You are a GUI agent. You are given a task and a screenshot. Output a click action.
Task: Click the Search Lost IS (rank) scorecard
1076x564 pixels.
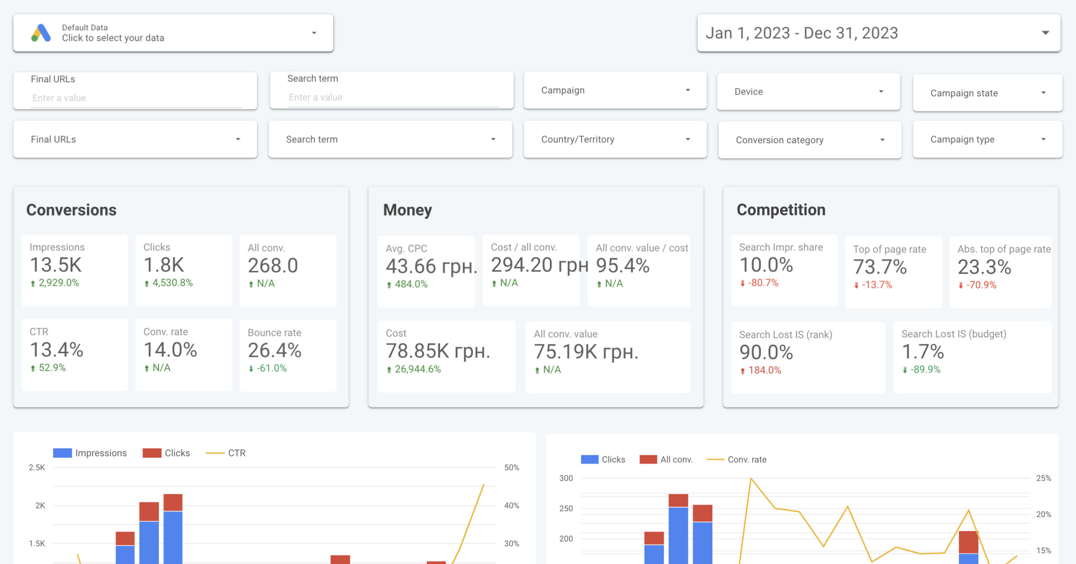807,357
